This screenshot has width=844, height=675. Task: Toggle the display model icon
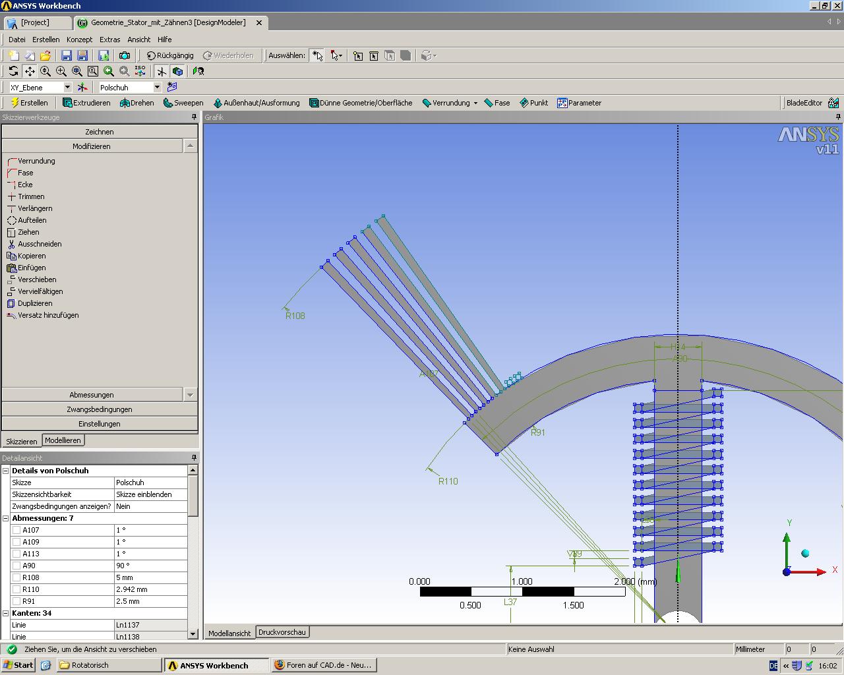(177, 71)
